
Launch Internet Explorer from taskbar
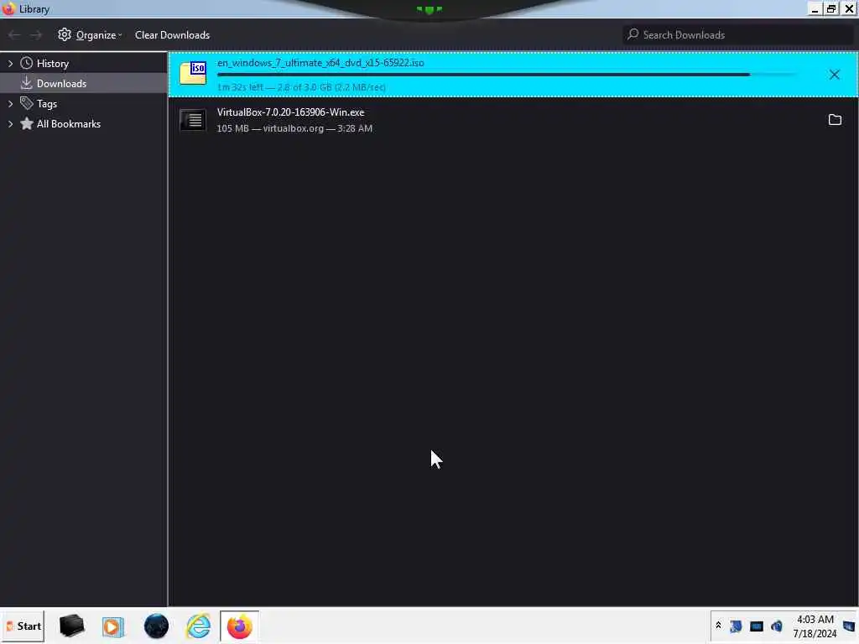(198, 626)
